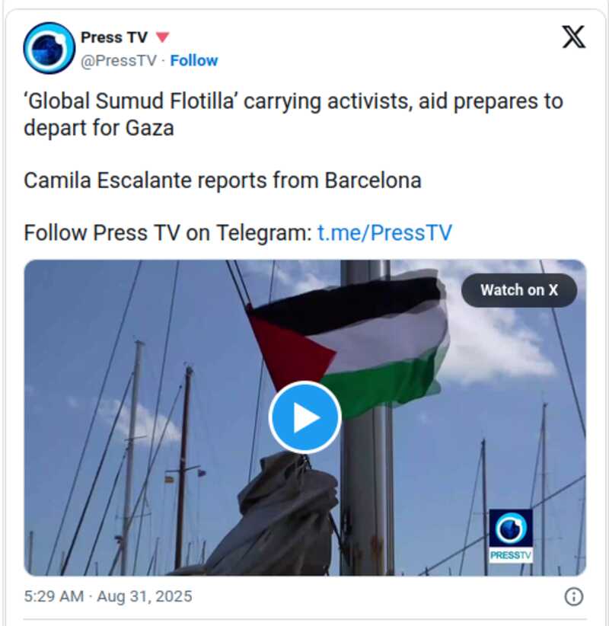The image size is (609, 626).
Task: Click the Press TV profile avatar
Action: pyautogui.click(x=49, y=48)
